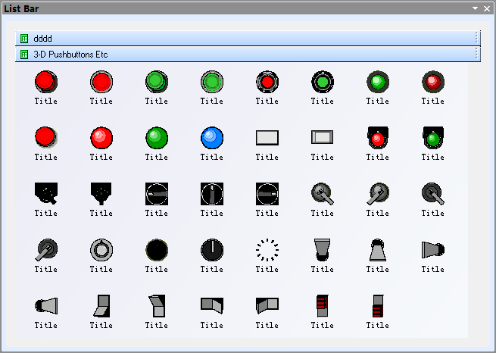The width and height of the screenshot is (496, 353).
Task: Choose the green hooded beacon light symbol
Action: pyautogui.click(x=432, y=138)
